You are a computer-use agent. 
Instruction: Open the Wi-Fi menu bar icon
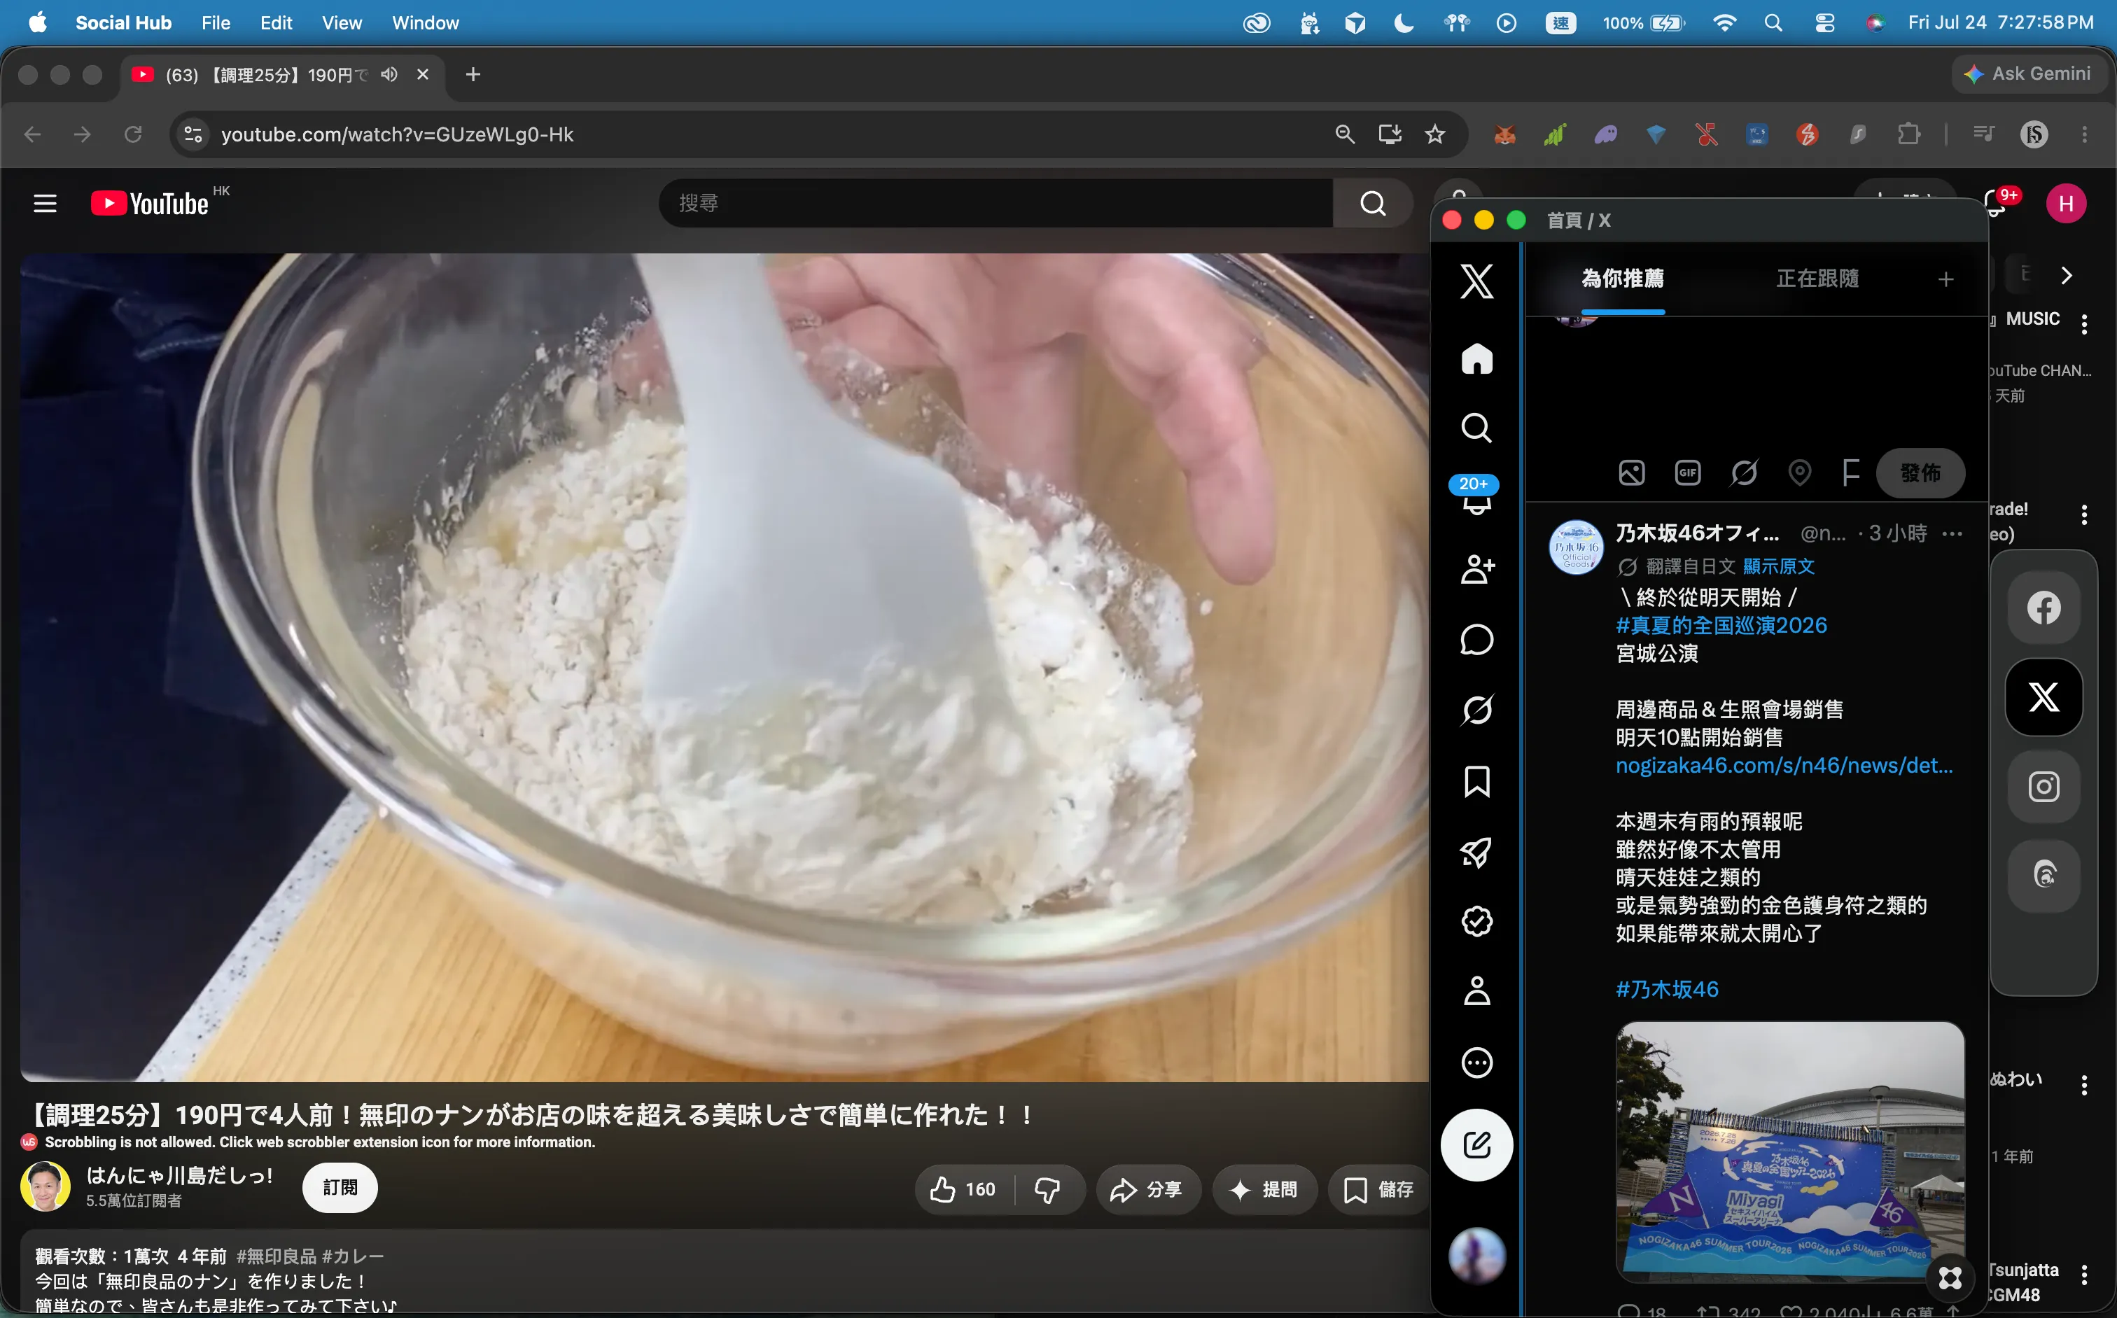[x=1725, y=22]
